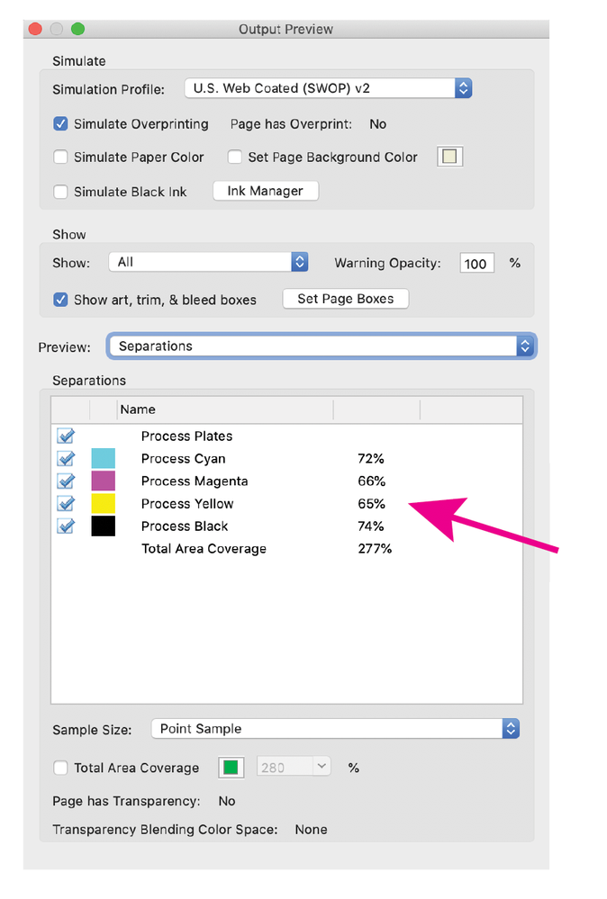Disable Simulate Overprinting checkbox
Screen dimensions: 607x899
61,124
